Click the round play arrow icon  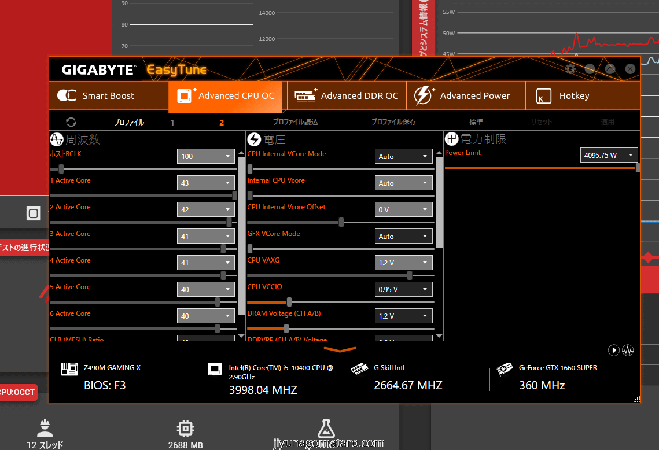pos(614,351)
